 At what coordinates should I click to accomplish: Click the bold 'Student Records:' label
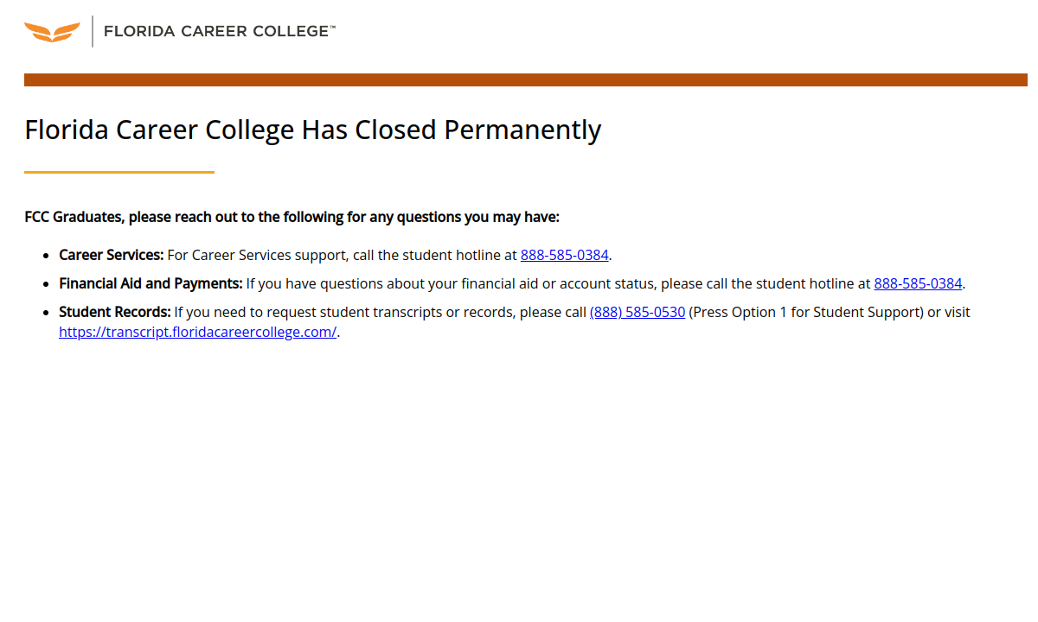click(x=114, y=312)
